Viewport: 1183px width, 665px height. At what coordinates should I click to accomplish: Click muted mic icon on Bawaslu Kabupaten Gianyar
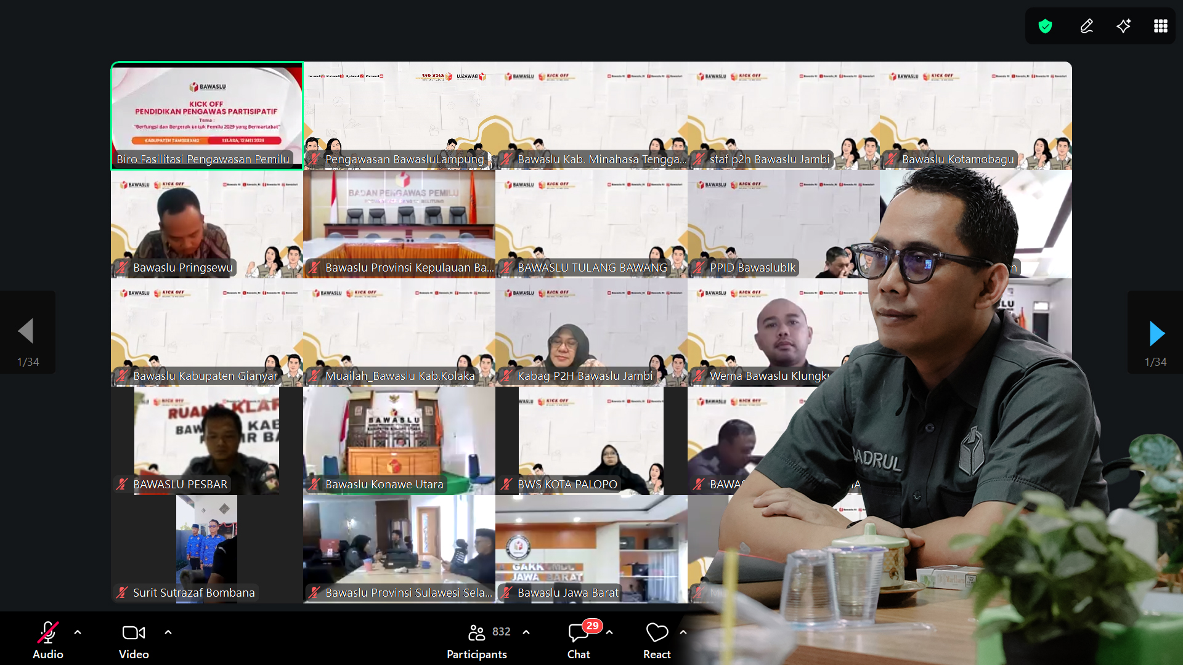coord(122,376)
